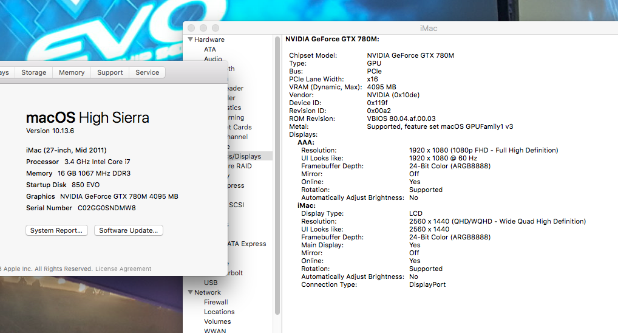Viewport: 618px width, 333px height.
Task: Select the Graphics/Displays sidebar row
Action: click(x=250, y=156)
